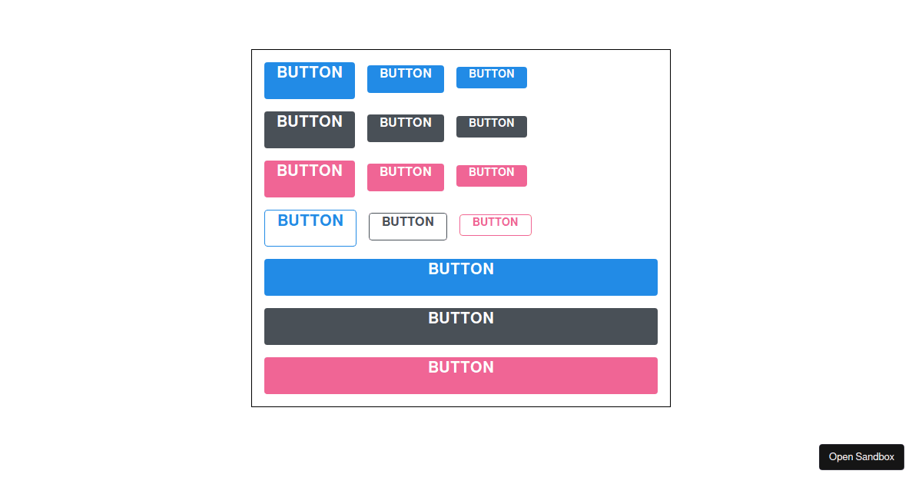Click the small pink button in the third row

(491, 175)
